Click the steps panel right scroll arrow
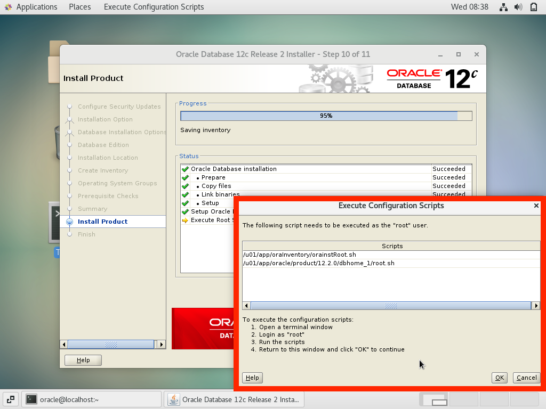Viewport: 546px width, 409px height. point(161,345)
